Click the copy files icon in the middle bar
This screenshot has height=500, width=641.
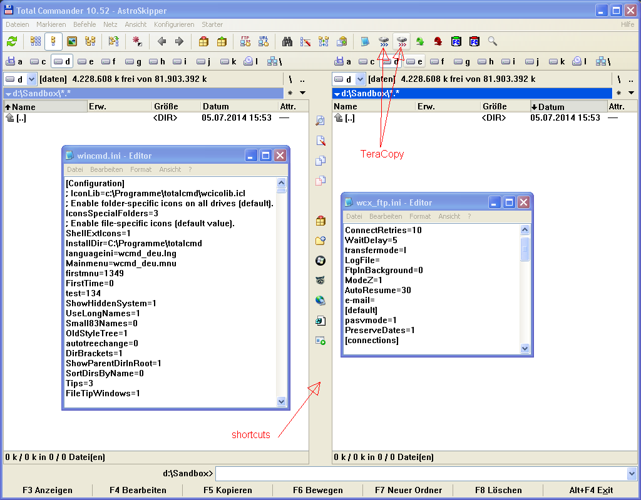click(320, 161)
